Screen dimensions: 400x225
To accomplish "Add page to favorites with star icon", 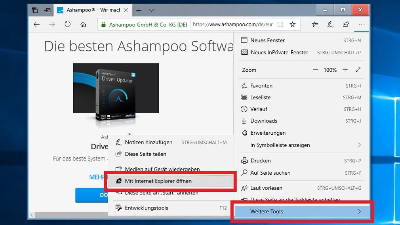I will click(x=293, y=25).
